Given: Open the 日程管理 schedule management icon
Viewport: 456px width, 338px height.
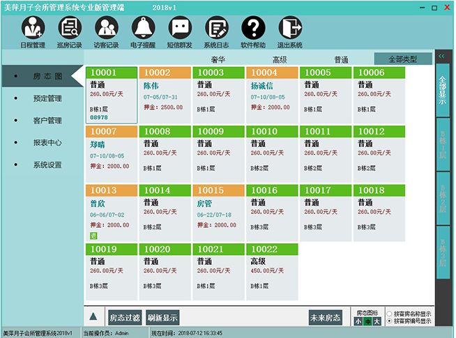Looking at the screenshot, I should click(x=33, y=31).
